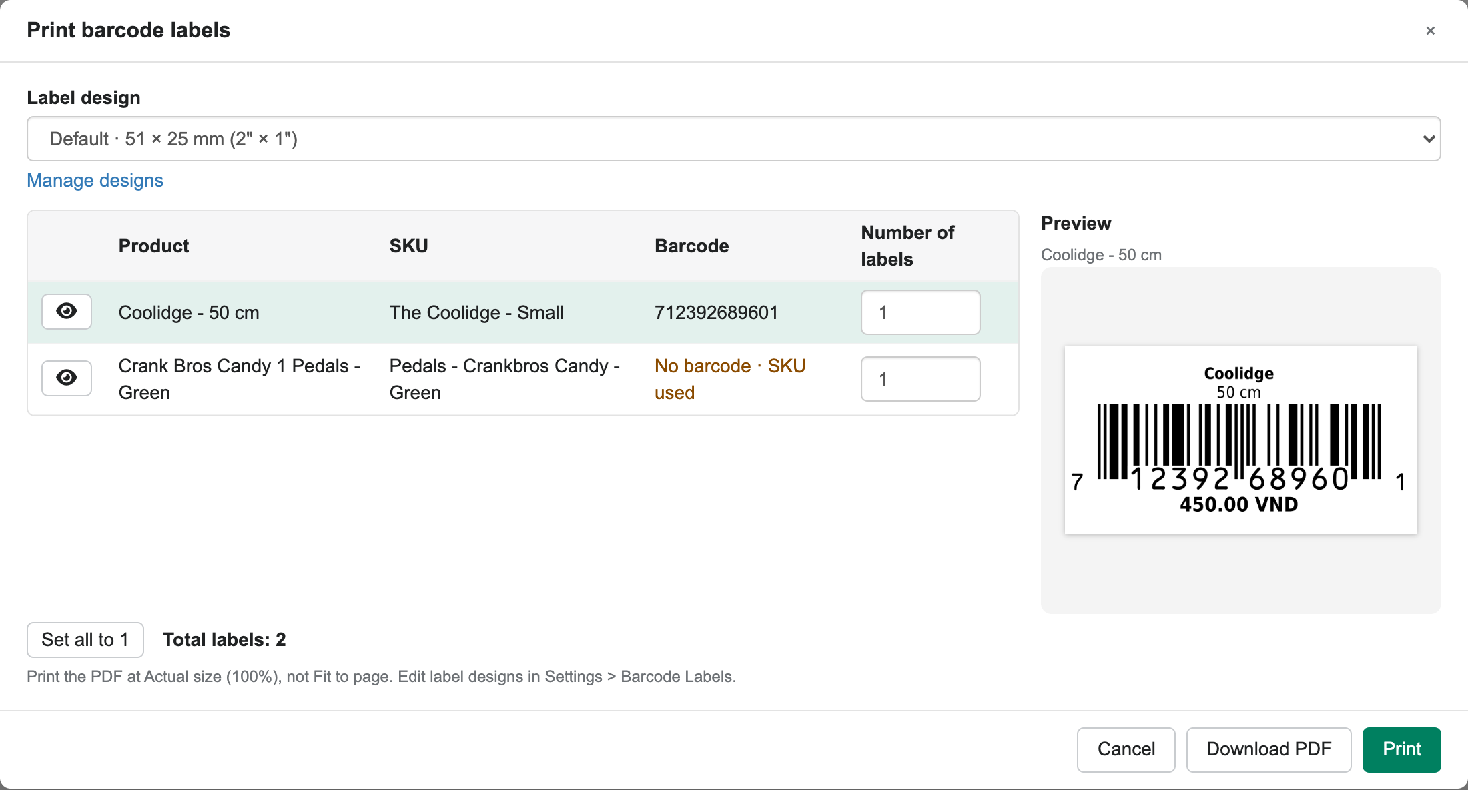The width and height of the screenshot is (1468, 790).
Task: Click the green Print button
Action: [x=1401, y=749]
